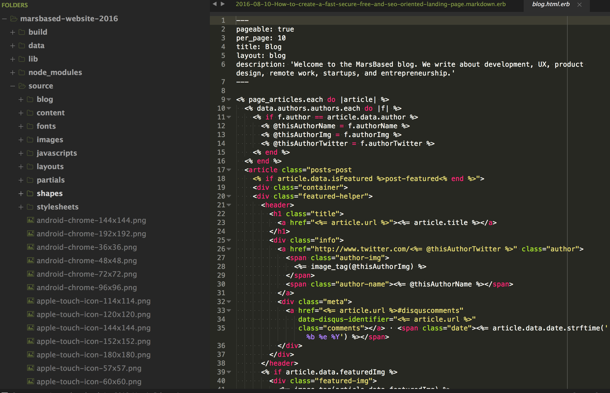Click the next tab right arrow
Screen dimensions: 610x393
tap(223, 4)
